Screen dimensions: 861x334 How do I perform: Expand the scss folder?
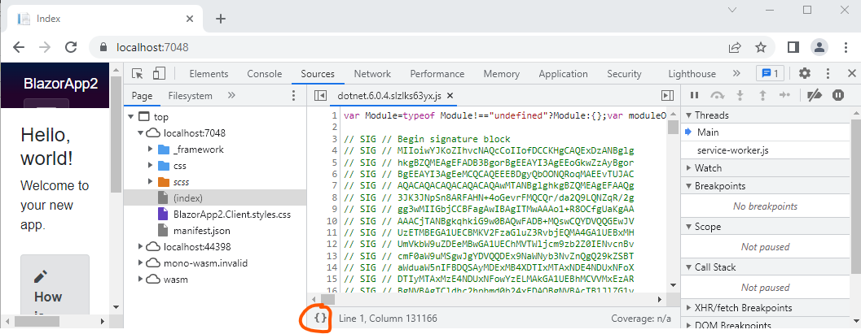point(151,181)
